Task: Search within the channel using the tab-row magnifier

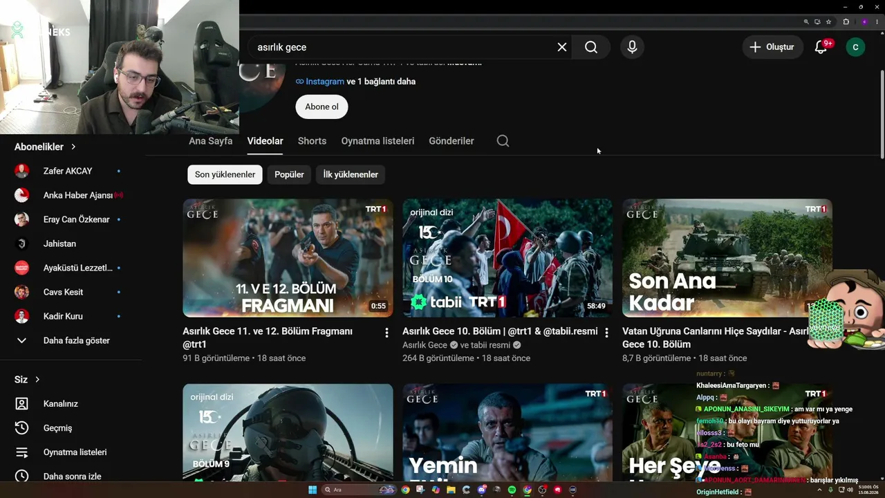Action: coord(503,141)
